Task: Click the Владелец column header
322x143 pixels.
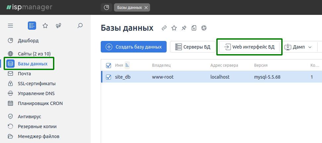Action: tap(161, 65)
